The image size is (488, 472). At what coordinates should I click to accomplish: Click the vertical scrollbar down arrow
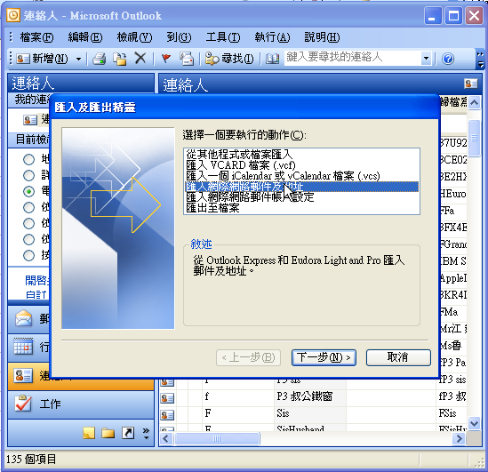[x=475, y=423]
